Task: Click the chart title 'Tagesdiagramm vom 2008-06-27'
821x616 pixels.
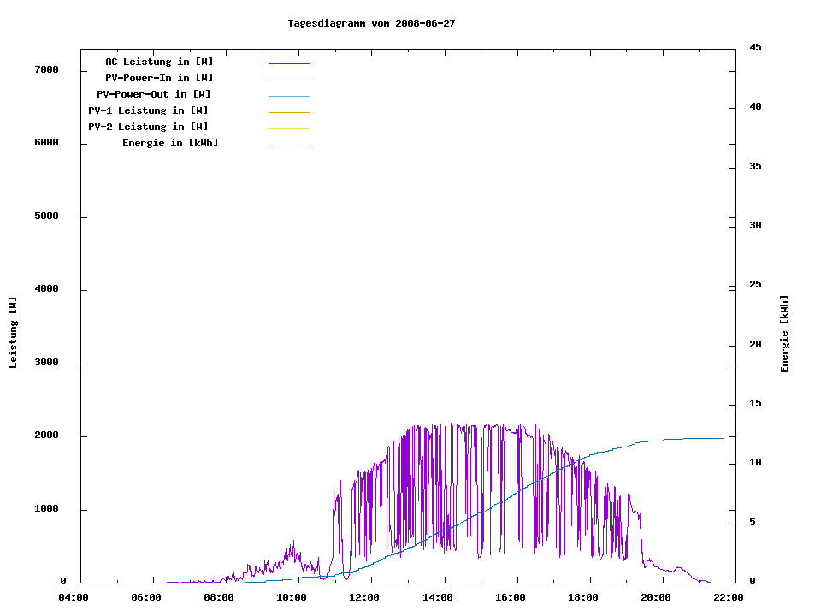Action: point(371,23)
